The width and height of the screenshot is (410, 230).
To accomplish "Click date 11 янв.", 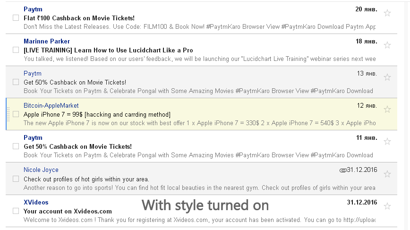I will coord(367,138).
